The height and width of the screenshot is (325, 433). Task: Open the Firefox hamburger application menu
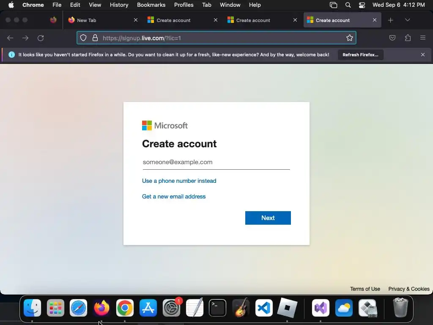pyautogui.click(x=423, y=38)
